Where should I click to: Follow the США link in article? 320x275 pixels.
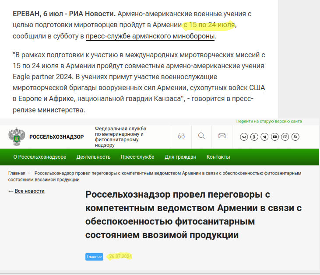[257, 87]
